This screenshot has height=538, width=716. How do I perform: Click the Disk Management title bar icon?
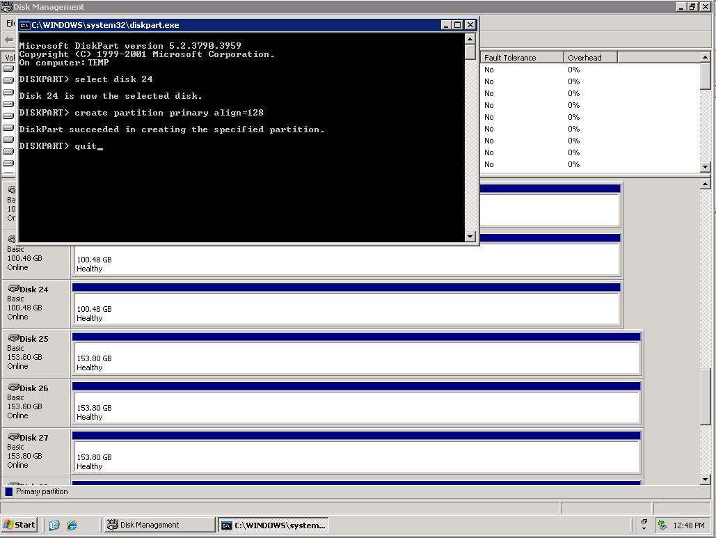[6, 6]
